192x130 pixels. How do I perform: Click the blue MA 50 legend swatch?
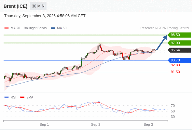53,28
